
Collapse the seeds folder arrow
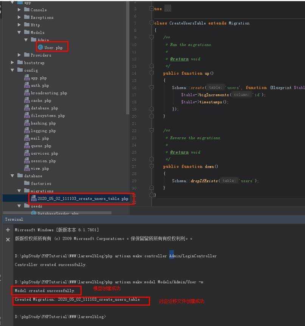[19, 206]
